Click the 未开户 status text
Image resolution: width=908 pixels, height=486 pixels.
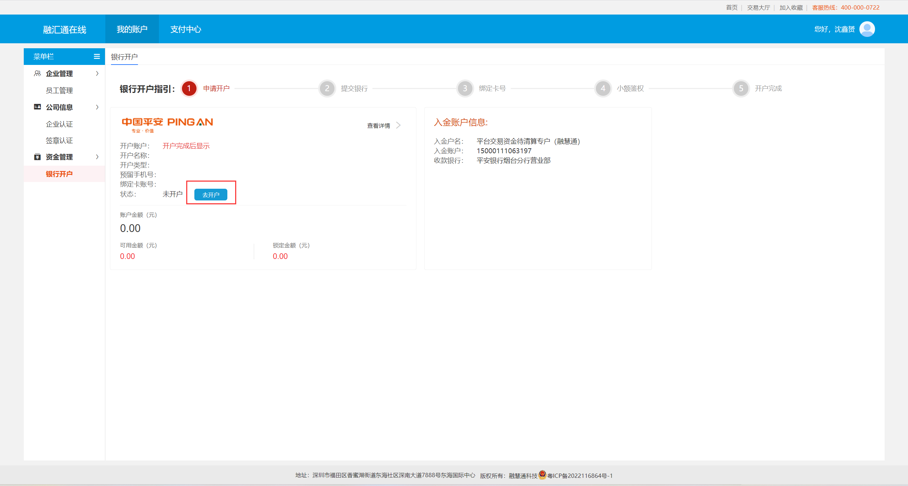pos(172,194)
